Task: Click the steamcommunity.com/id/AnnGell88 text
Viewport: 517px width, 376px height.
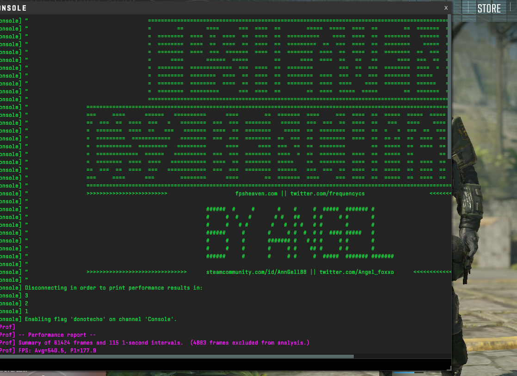Action: pyautogui.click(x=258, y=272)
